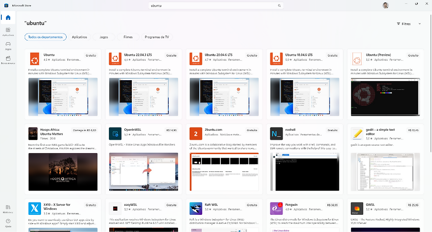The image size is (432, 232).
Task: Open the user profile avatar
Action: coord(385,5)
